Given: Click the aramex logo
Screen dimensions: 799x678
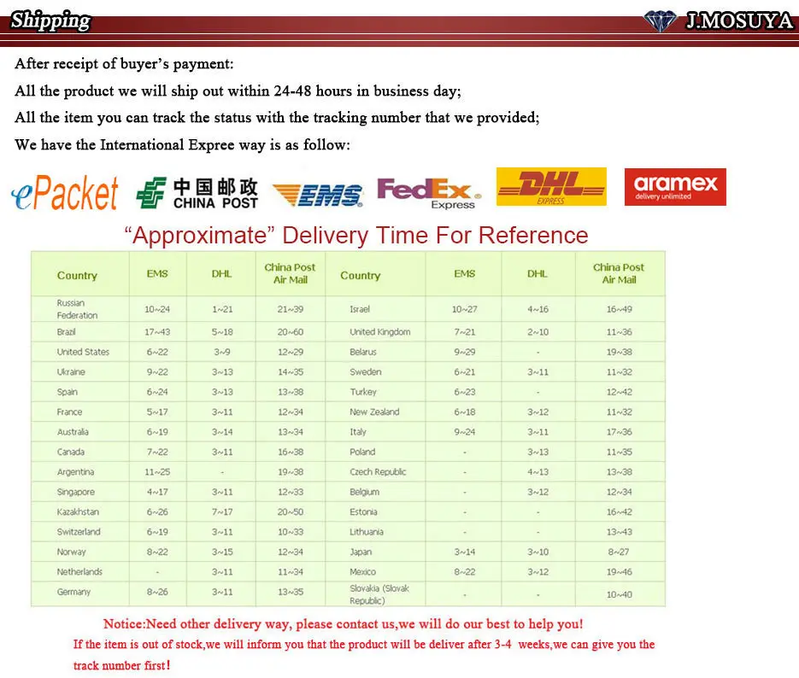Looking at the screenshot, I should pos(675,187).
